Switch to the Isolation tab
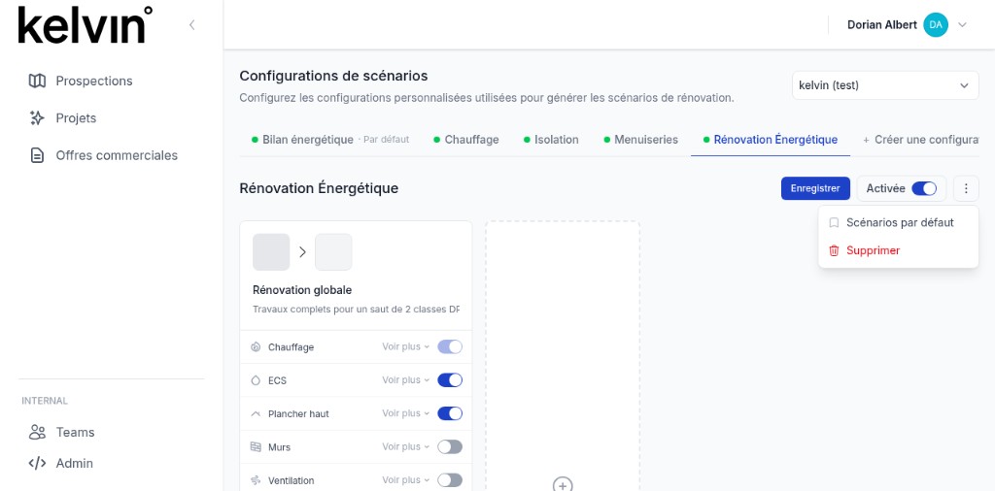995x491 pixels. [x=551, y=140]
